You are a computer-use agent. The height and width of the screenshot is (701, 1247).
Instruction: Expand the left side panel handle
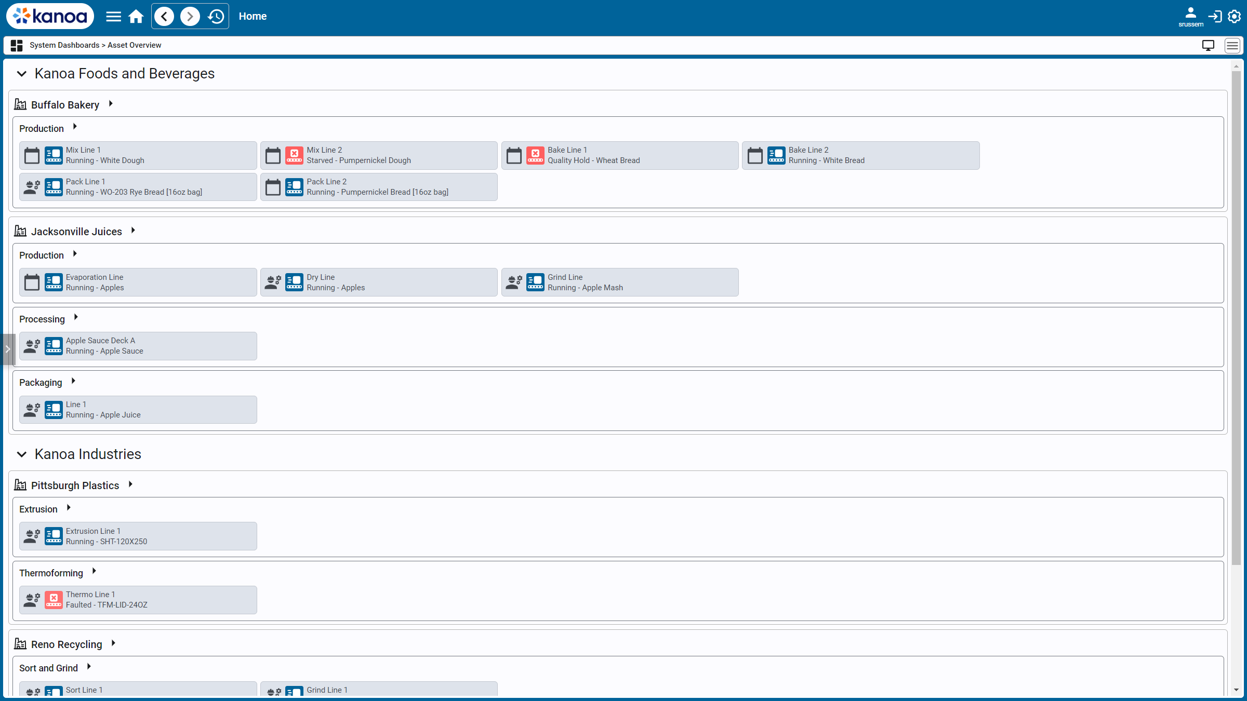pyautogui.click(x=7, y=349)
